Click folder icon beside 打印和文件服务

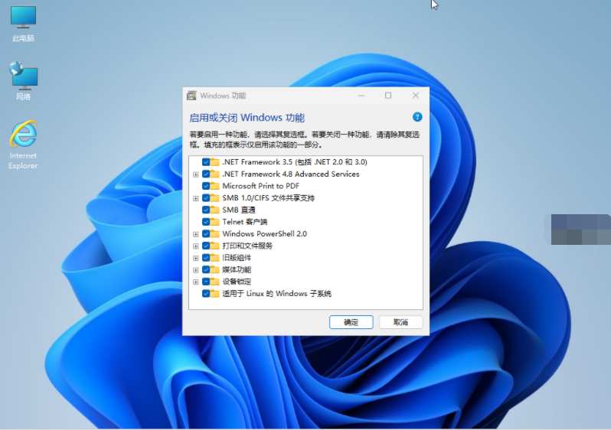point(214,246)
